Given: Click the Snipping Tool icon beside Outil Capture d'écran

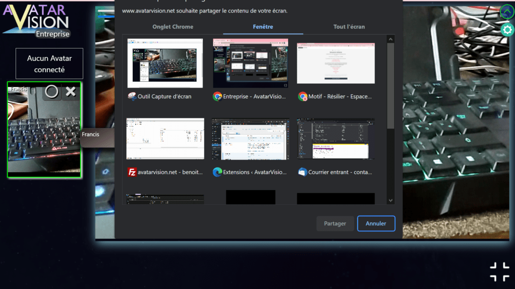Looking at the screenshot, I should 132,96.
